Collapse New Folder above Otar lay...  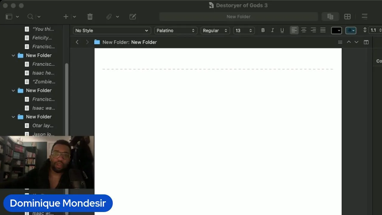pos(13,117)
